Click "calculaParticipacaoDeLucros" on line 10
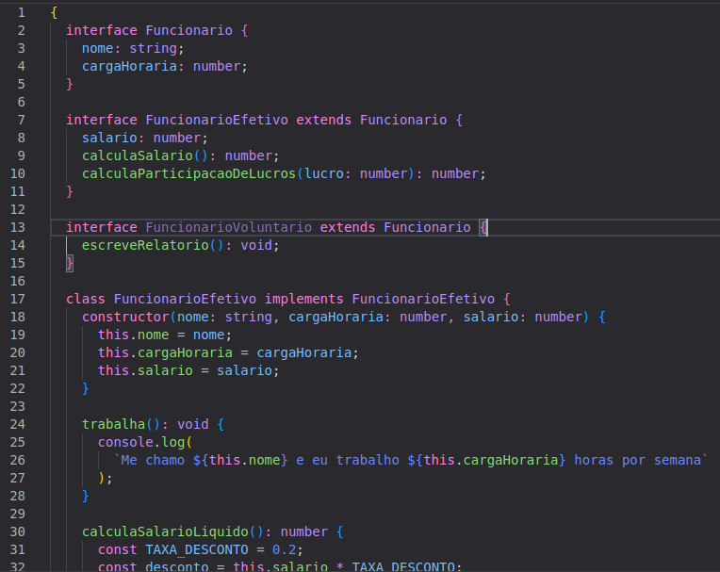Viewport: 720px width, 572px height. pos(188,173)
